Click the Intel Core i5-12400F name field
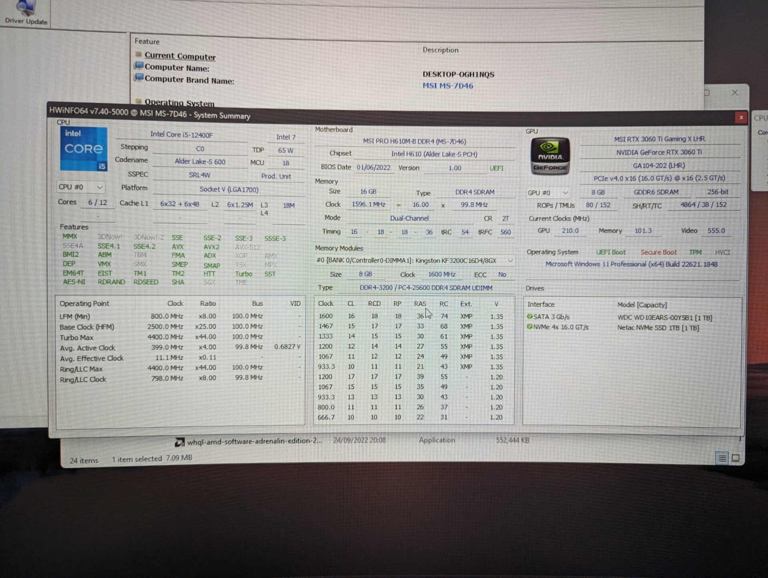This screenshot has width=768, height=578. [x=181, y=135]
